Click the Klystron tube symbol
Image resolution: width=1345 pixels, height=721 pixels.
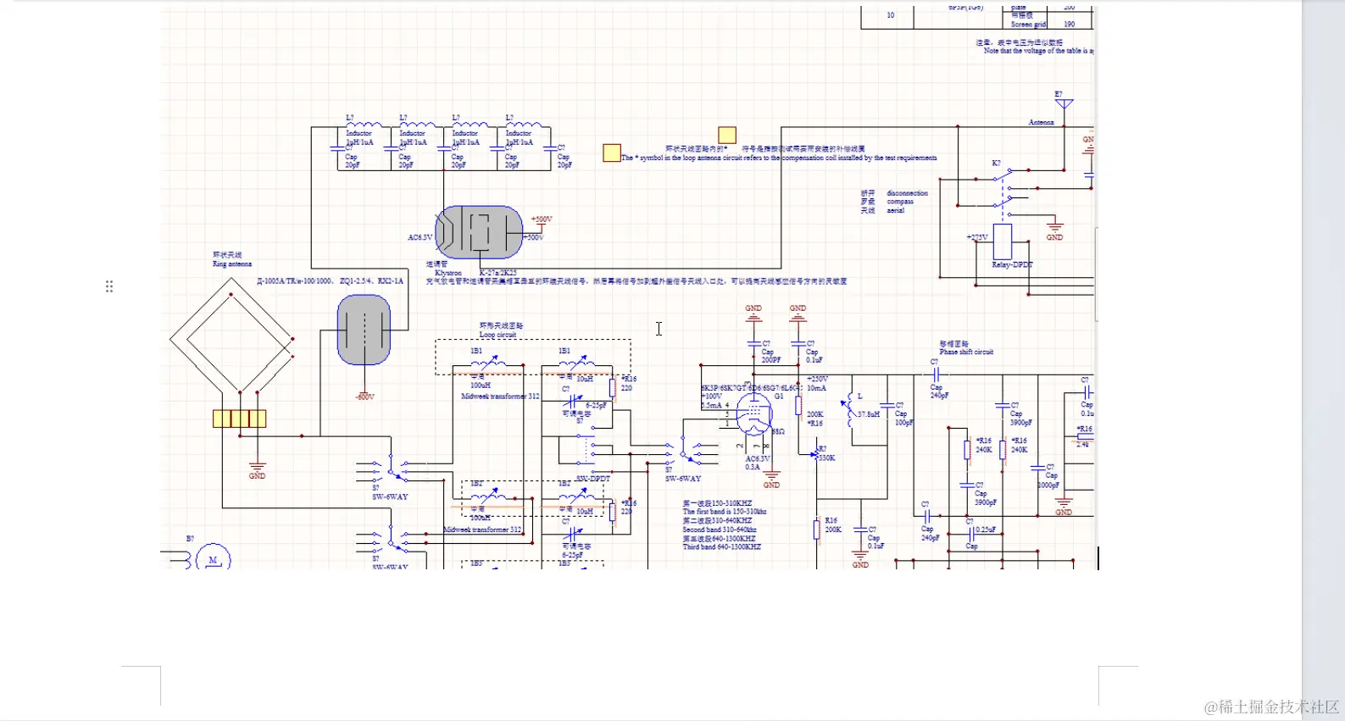[x=479, y=231]
